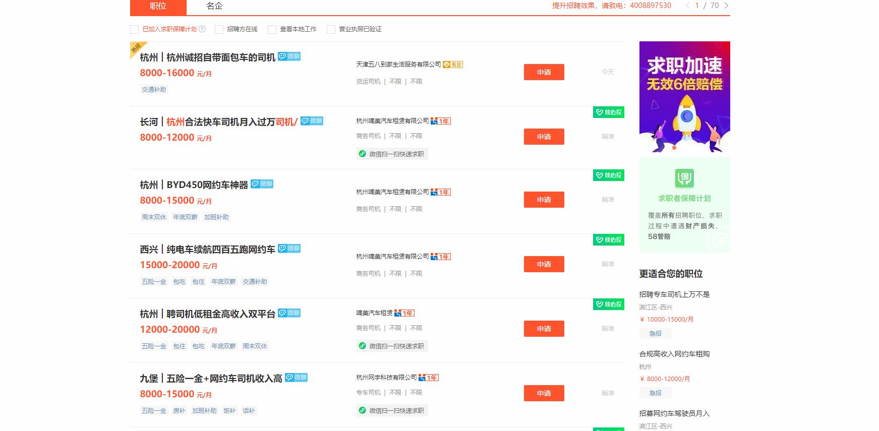The height and width of the screenshot is (431, 879).
Task: Click 微信扫一扫快速求职 under 杭州网宇科技
Action: click(392, 410)
